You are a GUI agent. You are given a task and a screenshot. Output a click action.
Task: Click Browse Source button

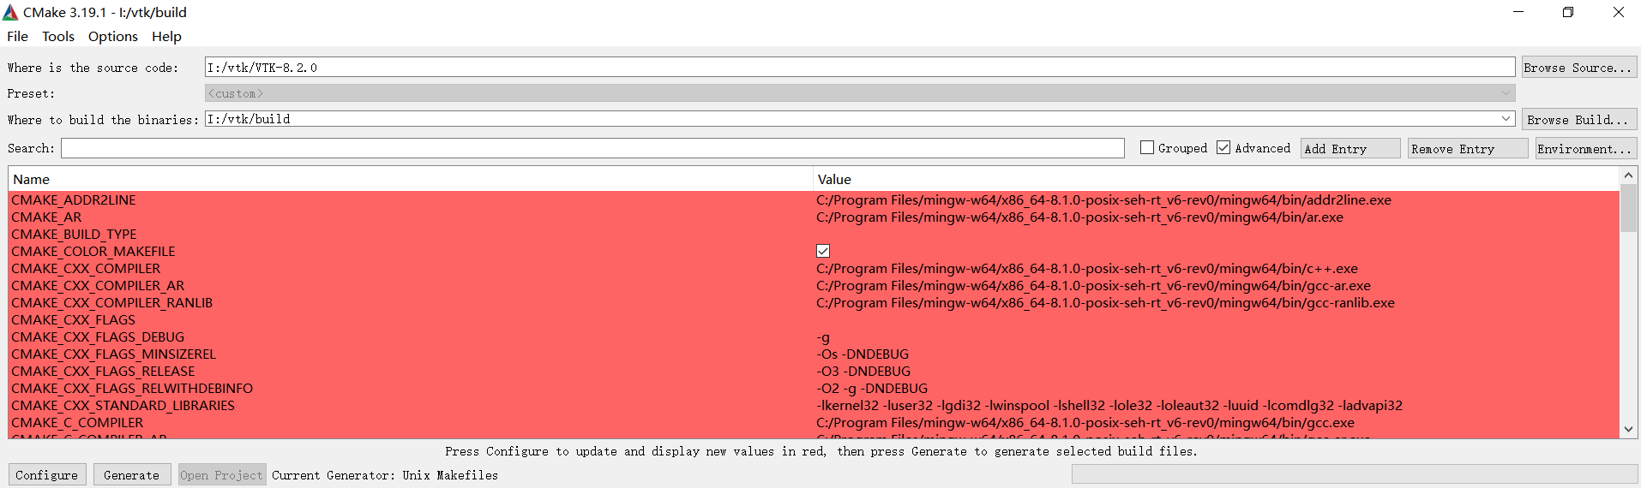click(1578, 67)
